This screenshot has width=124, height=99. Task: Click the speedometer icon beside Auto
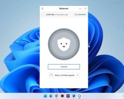[51, 75]
